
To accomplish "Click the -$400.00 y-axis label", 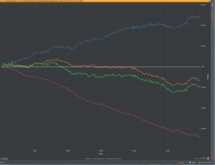I will [x=203, y=108].
